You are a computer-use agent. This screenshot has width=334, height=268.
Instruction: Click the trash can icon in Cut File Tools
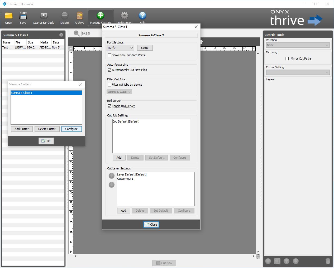328,261
